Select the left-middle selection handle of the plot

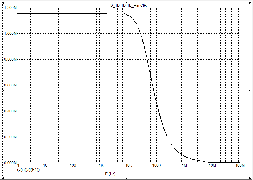click(3, 91)
